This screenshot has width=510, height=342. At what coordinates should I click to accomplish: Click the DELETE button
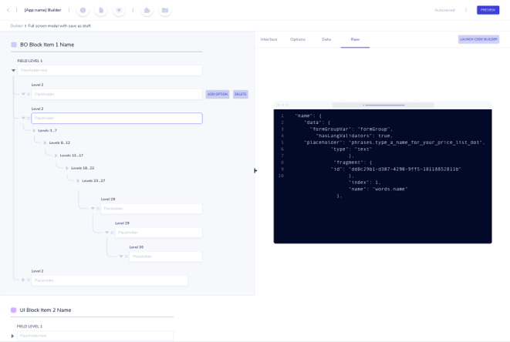(241, 94)
